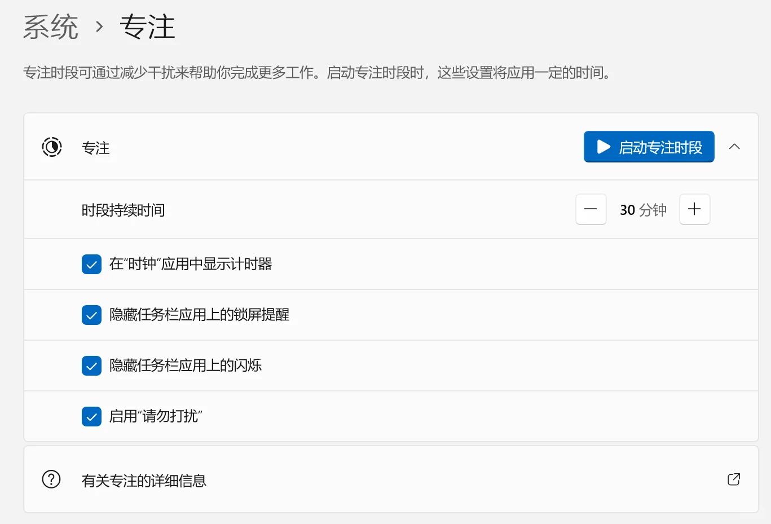Click the 30 分钟 duration value
Image resolution: width=771 pixels, height=524 pixels.
pos(643,209)
